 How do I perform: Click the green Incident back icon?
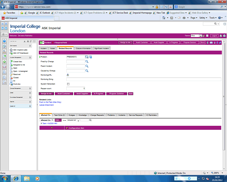click(x=41, y=42)
